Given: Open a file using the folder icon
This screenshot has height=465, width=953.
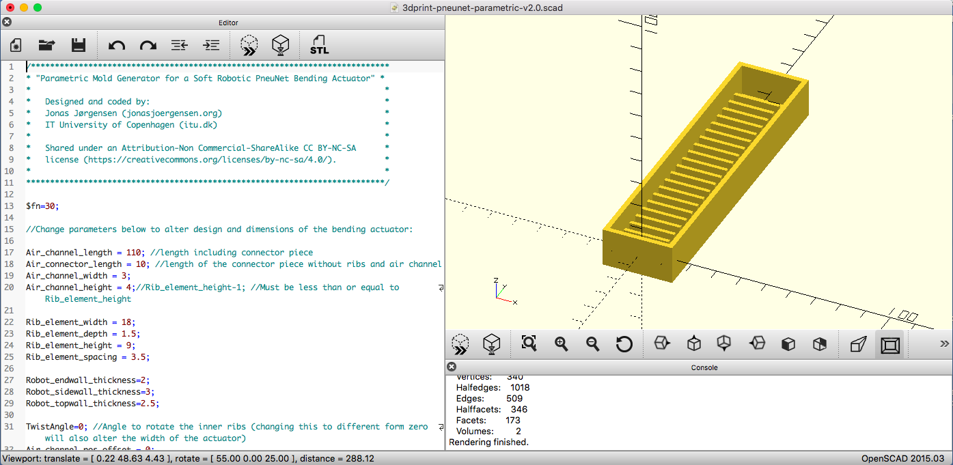Looking at the screenshot, I should [47, 46].
